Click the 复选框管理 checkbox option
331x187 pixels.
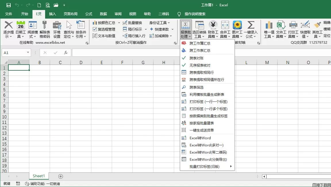[x=104, y=29]
